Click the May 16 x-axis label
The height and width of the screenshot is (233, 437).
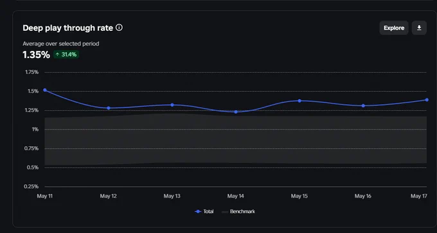pyautogui.click(x=363, y=196)
